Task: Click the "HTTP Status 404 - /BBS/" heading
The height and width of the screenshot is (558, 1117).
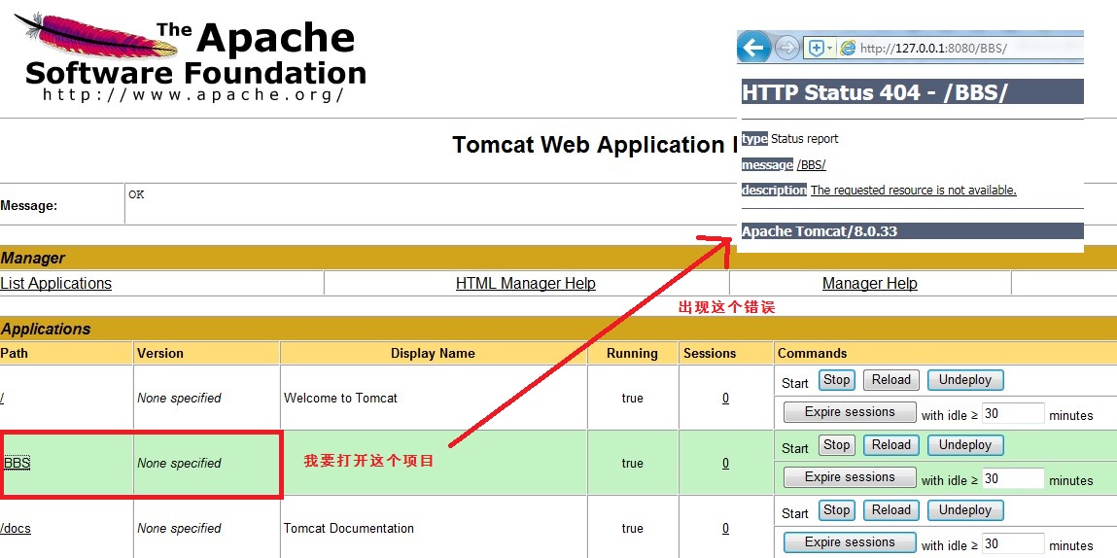Action: click(874, 92)
